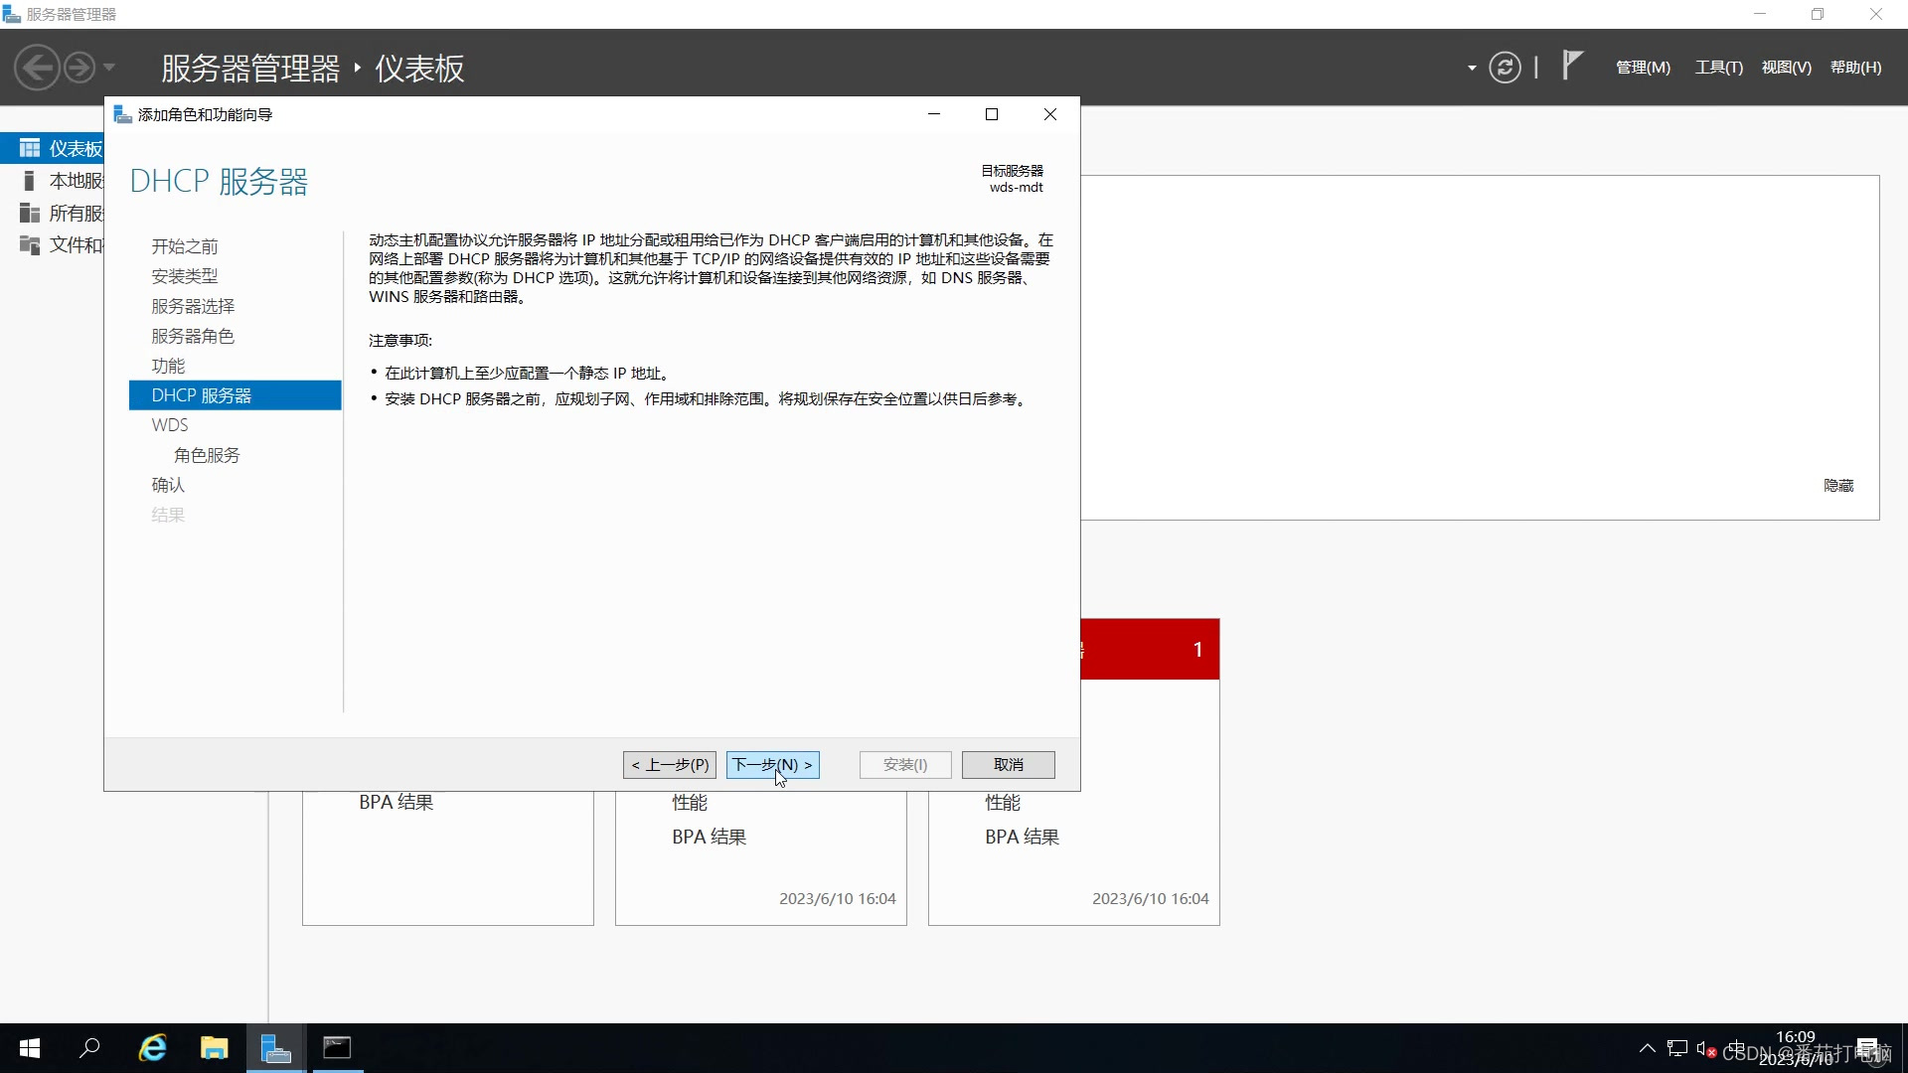Go to WDS wizard step

coord(170,425)
